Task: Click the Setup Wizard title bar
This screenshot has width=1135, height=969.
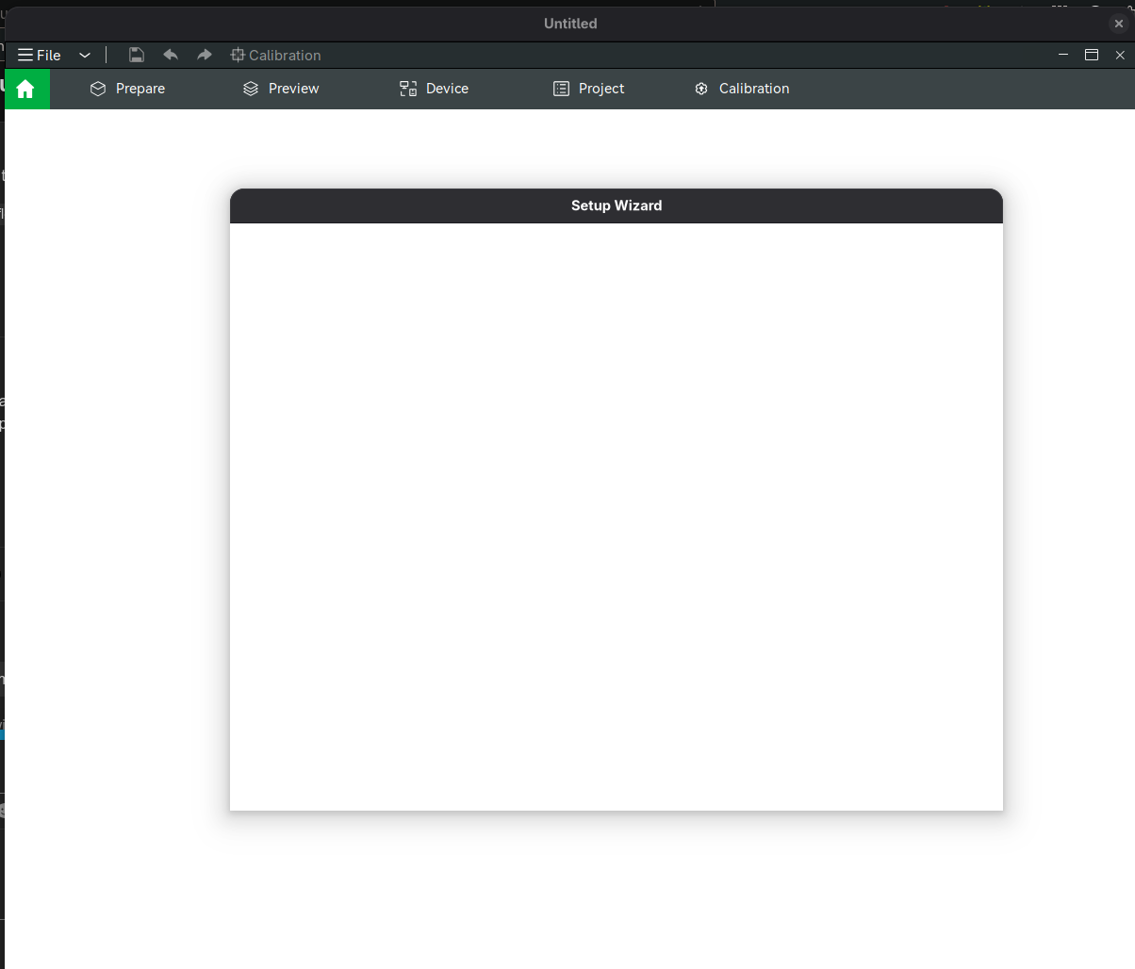Action: coord(617,205)
